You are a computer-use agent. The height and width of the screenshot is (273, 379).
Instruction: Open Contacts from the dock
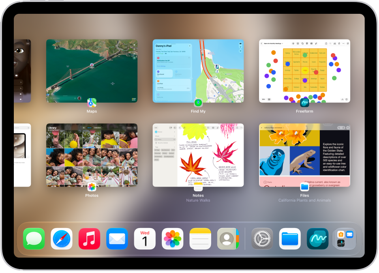(228, 239)
